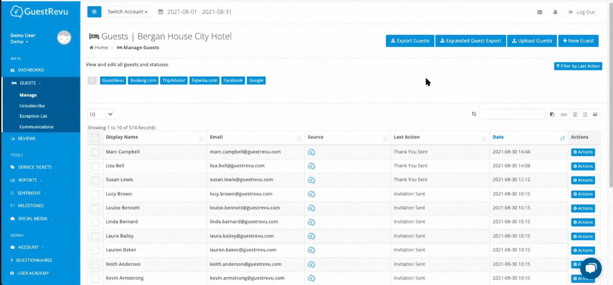Click the Demo User avatar
This screenshot has height=285, width=613.
point(64,38)
